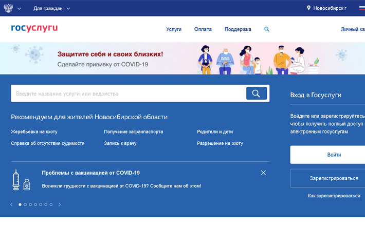
Task: Click the blue search button with magnifier
Action: 257,93
